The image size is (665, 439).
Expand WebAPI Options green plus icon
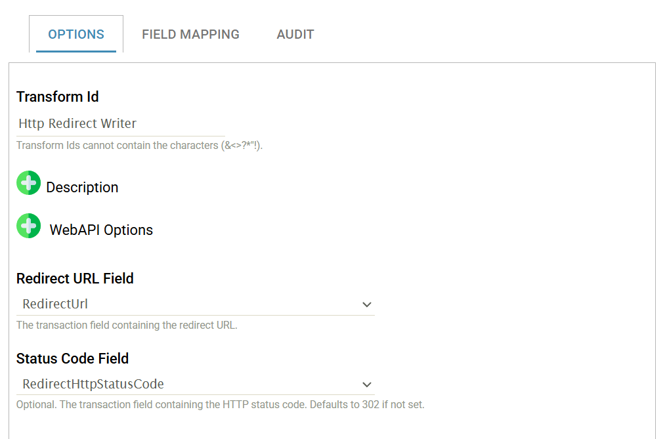pyautogui.click(x=28, y=226)
